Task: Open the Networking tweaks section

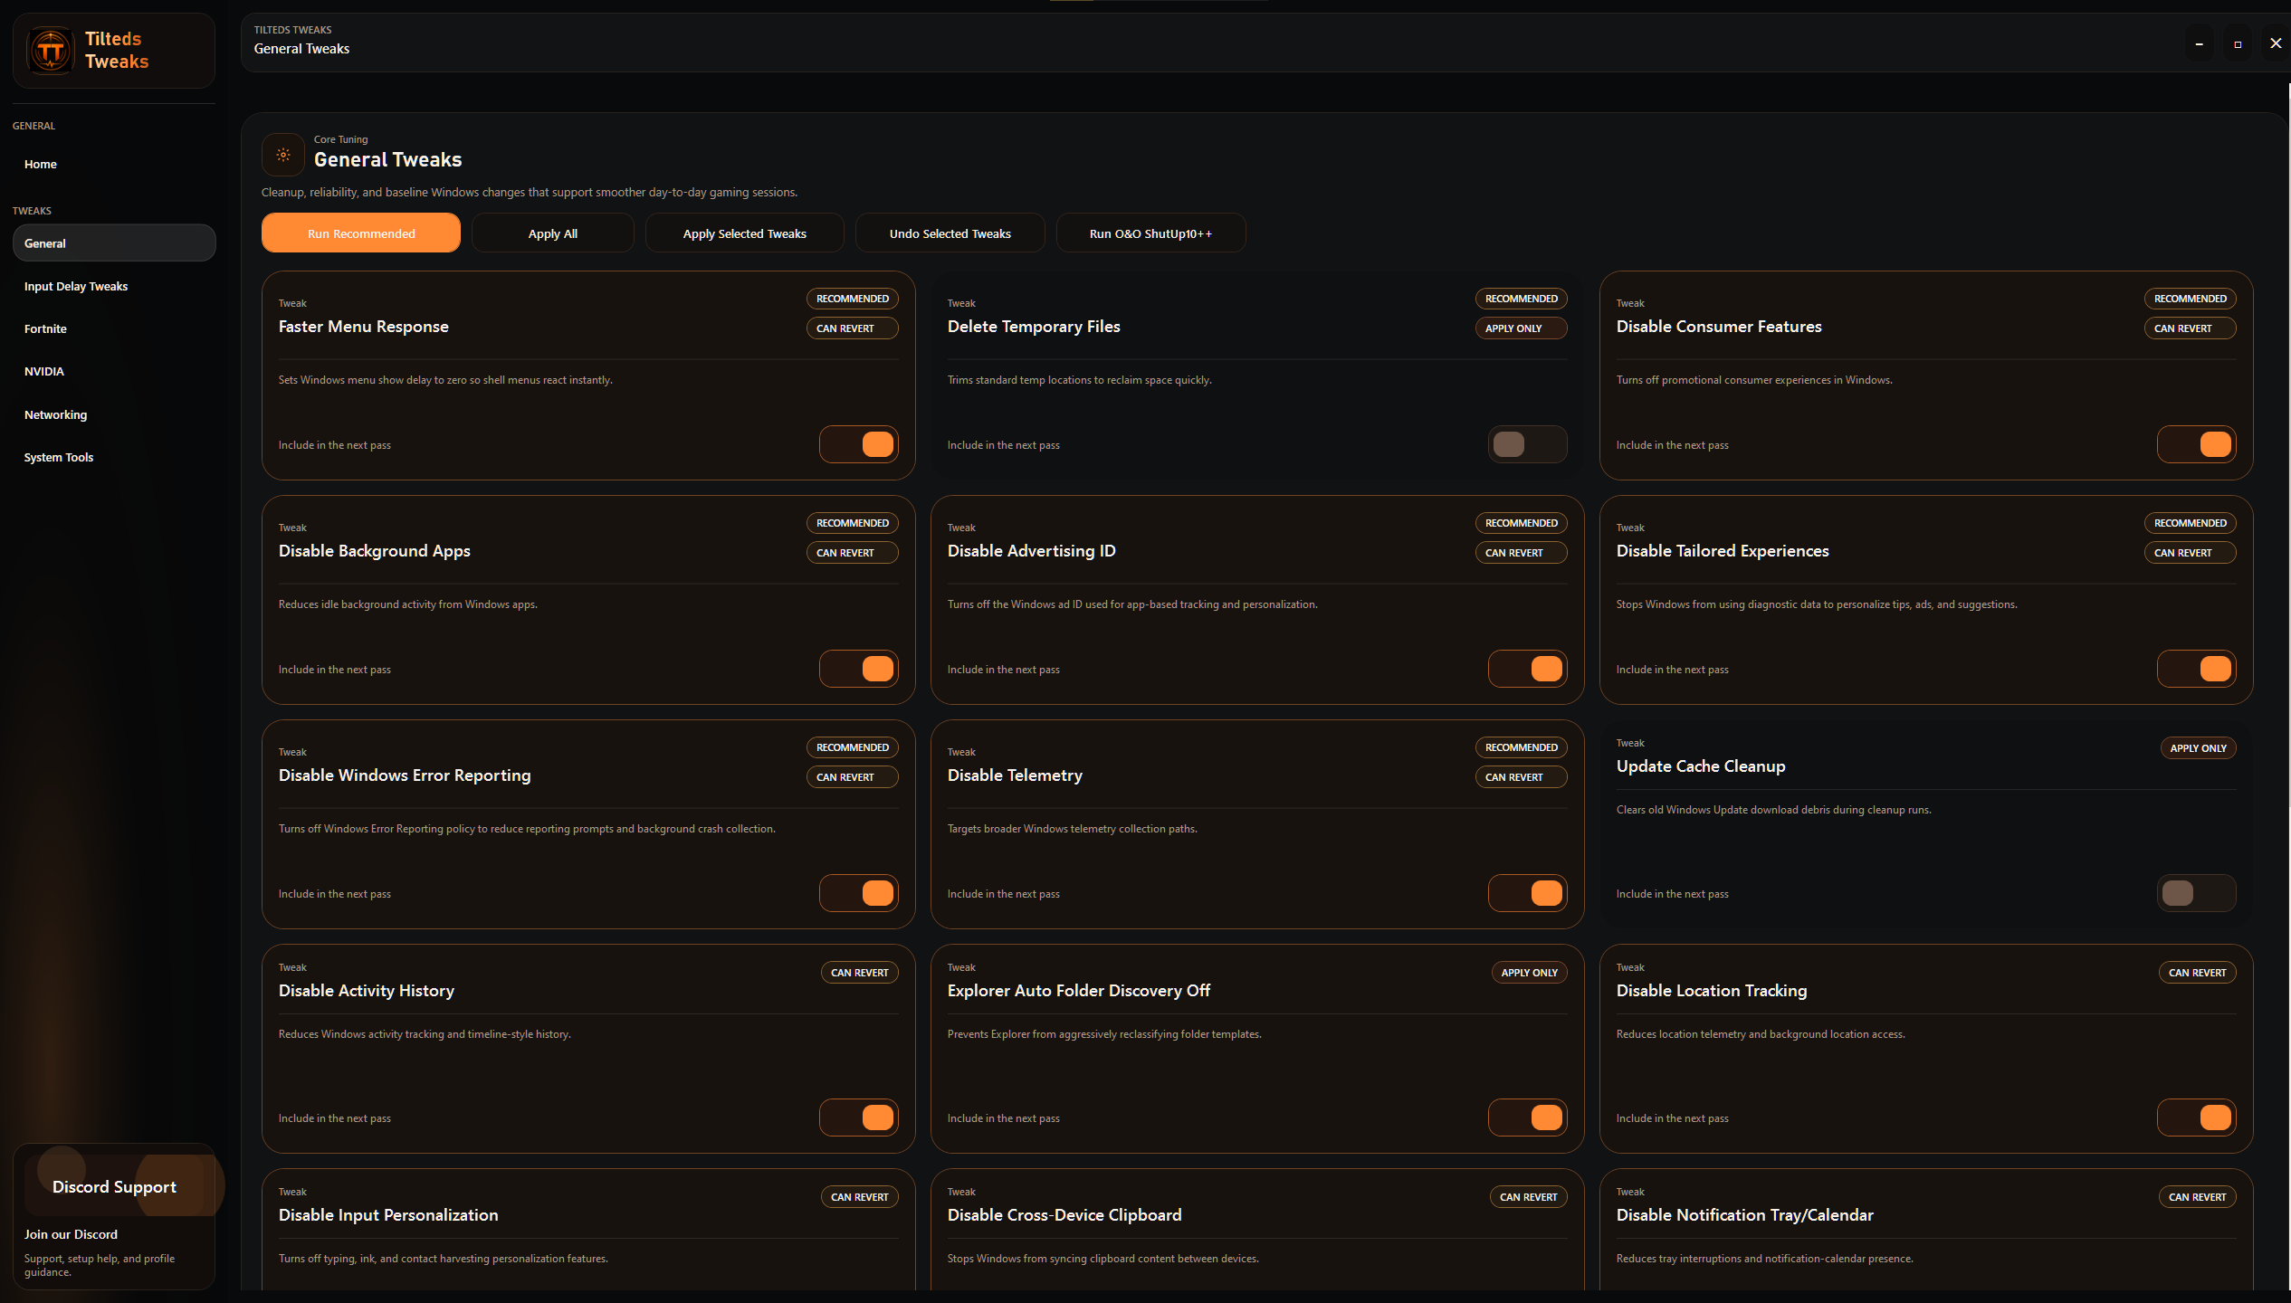Action: click(114, 414)
